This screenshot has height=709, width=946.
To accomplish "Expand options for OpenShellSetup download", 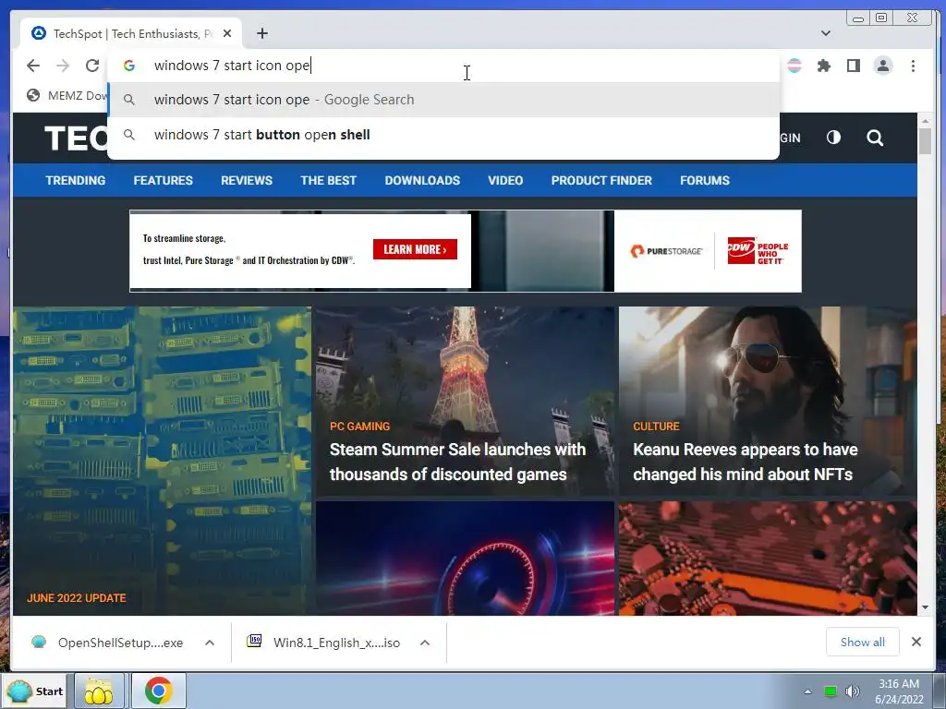I will click(x=210, y=643).
